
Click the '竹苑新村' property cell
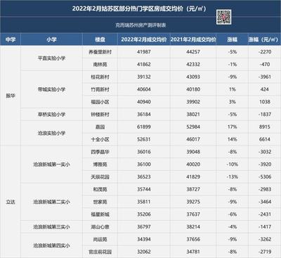tap(100, 89)
